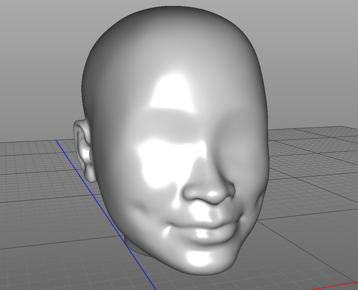358x290 pixels.
Task: Select the ear on the head model
Action: coord(85,151)
